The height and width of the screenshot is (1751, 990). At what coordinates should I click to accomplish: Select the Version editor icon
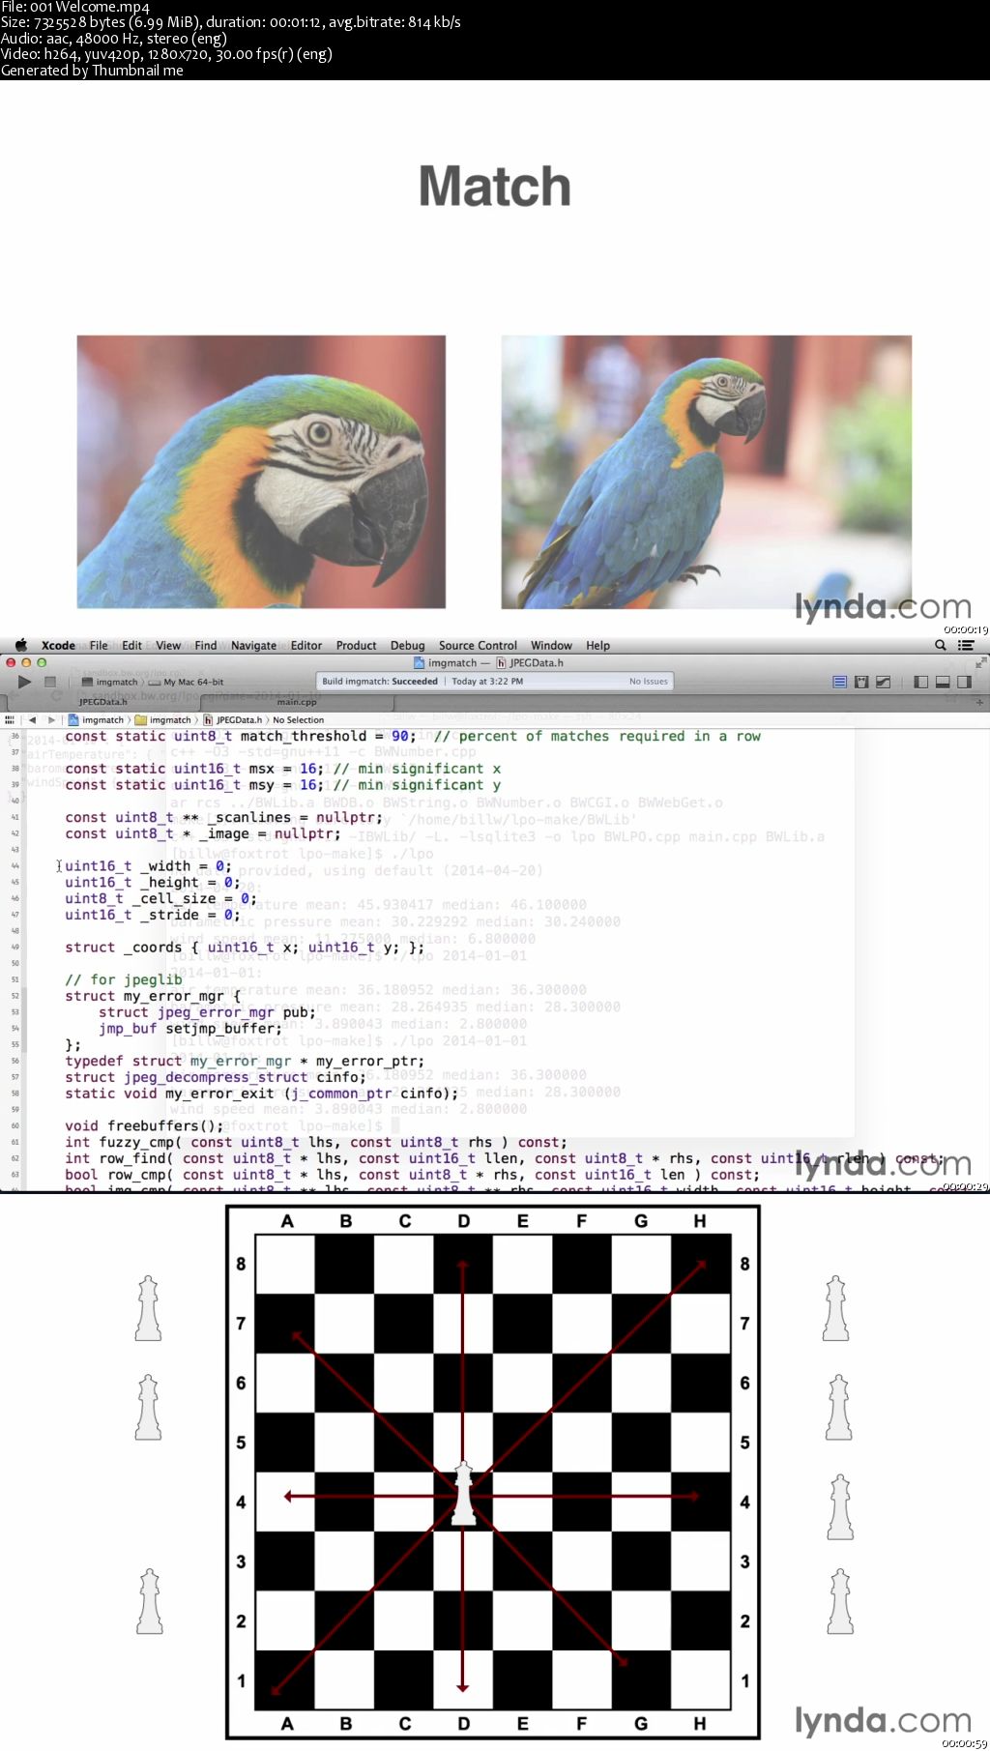tap(883, 682)
